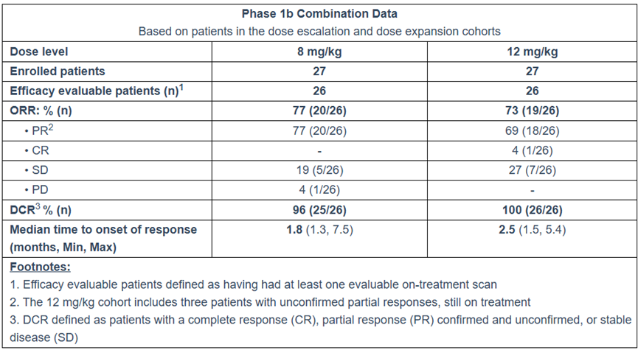Select the "Median time to onset of response" label
The image size is (638, 350).
(103, 229)
